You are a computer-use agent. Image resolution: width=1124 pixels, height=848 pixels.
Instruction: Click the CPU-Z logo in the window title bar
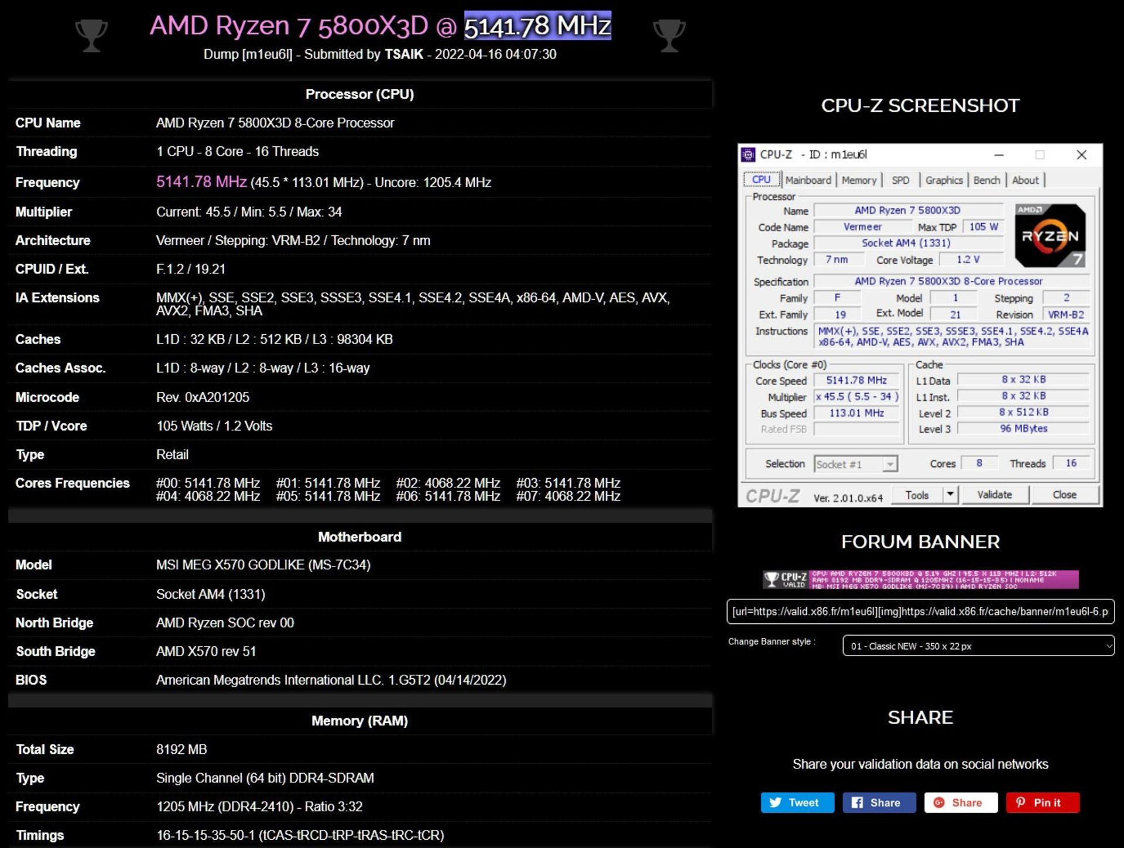pyautogui.click(x=748, y=155)
